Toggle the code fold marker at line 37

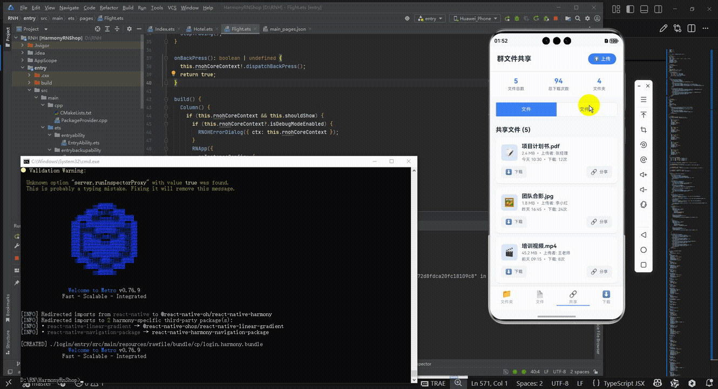(x=165, y=58)
